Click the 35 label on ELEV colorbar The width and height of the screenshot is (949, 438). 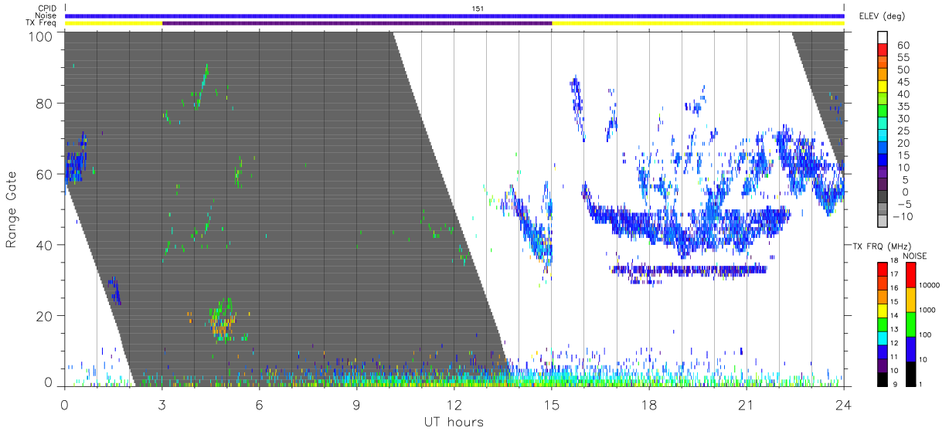click(x=903, y=106)
